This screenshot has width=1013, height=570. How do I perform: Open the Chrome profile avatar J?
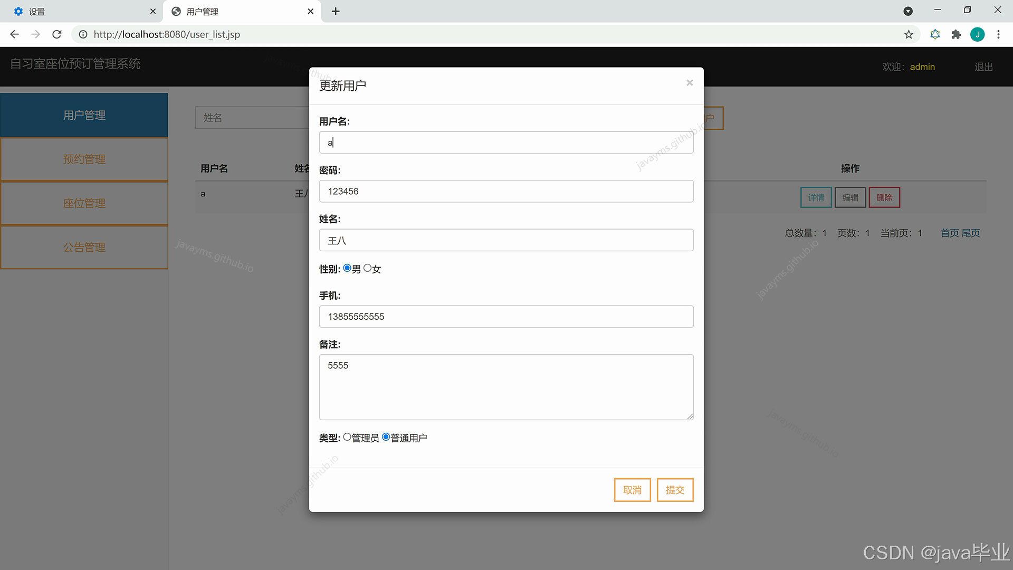[977, 34]
